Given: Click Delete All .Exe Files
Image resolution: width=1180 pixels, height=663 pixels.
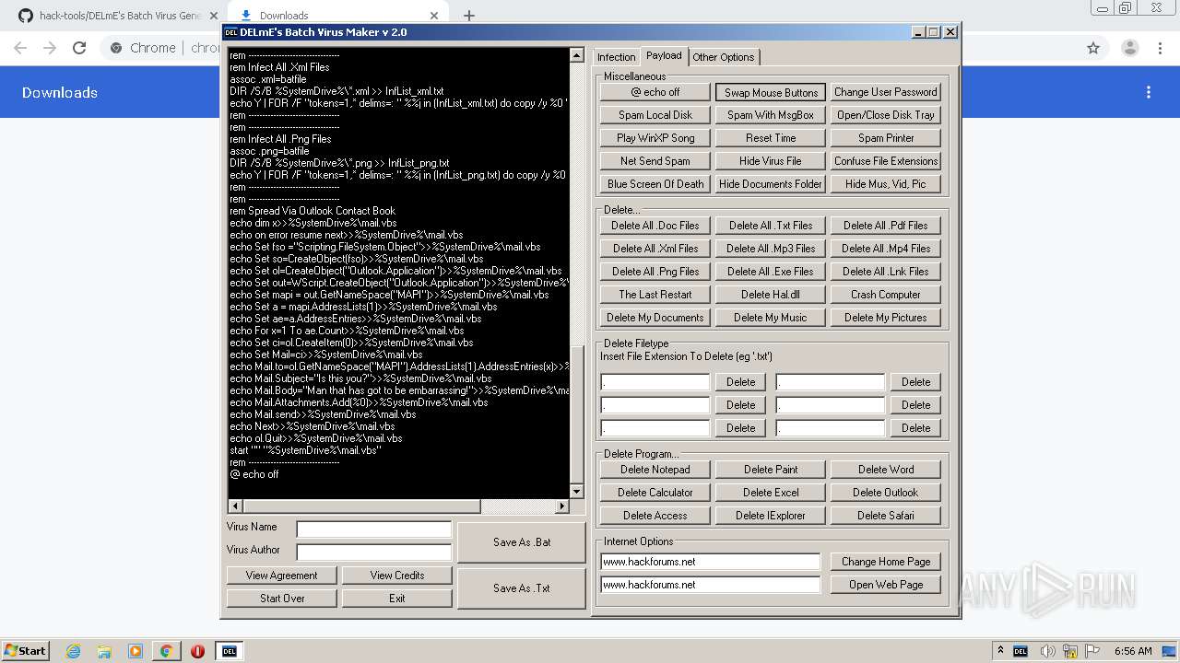Looking at the screenshot, I should click(x=771, y=272).
